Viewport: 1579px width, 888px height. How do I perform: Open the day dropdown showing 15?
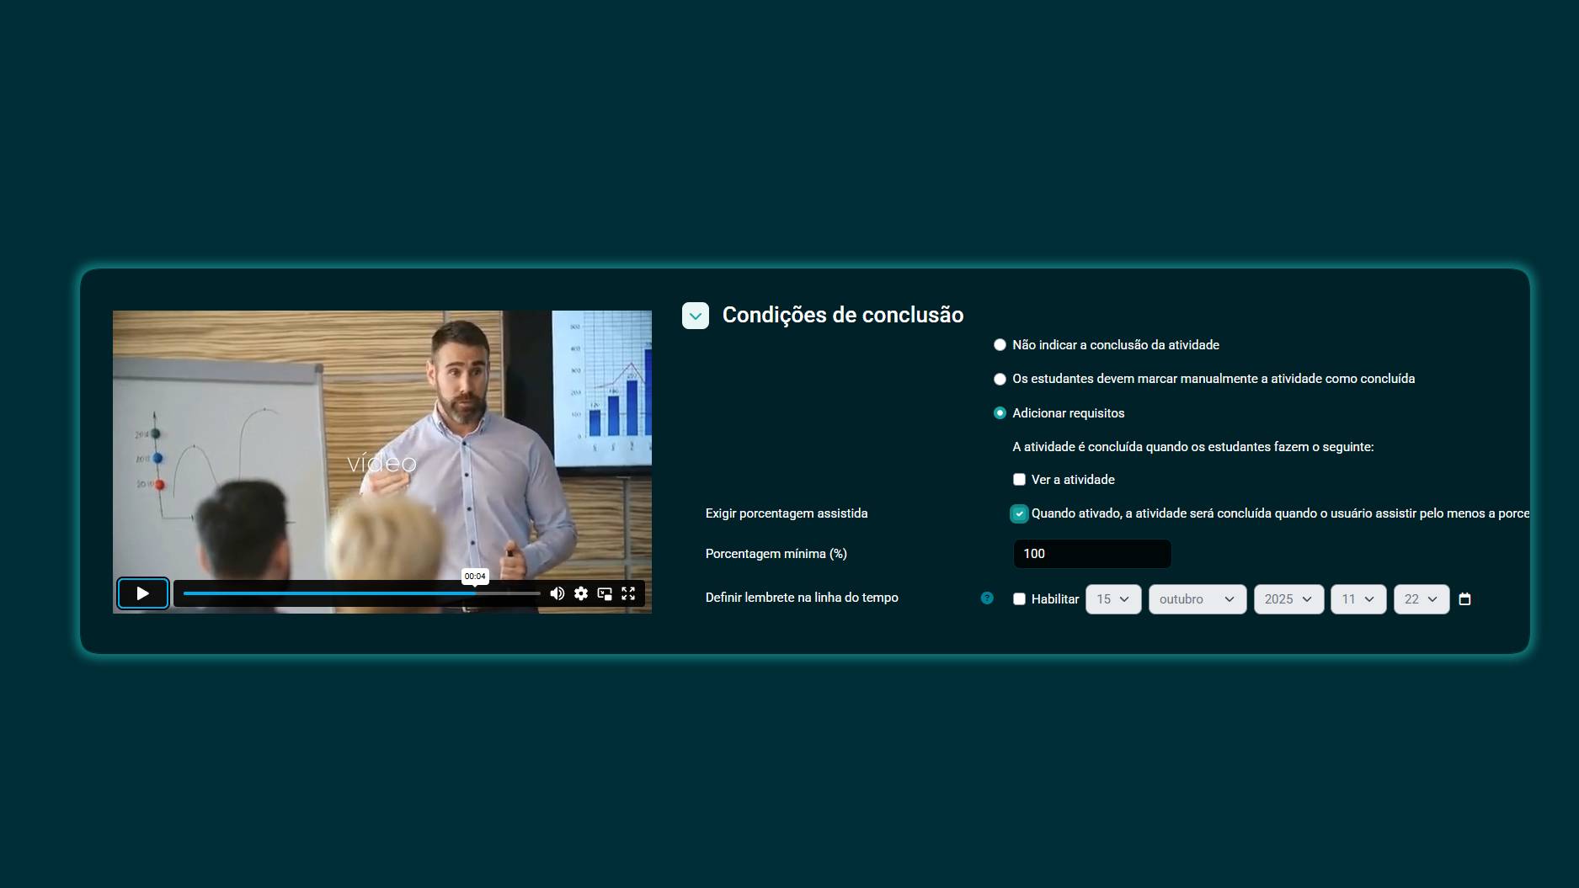pos(1112,599)
